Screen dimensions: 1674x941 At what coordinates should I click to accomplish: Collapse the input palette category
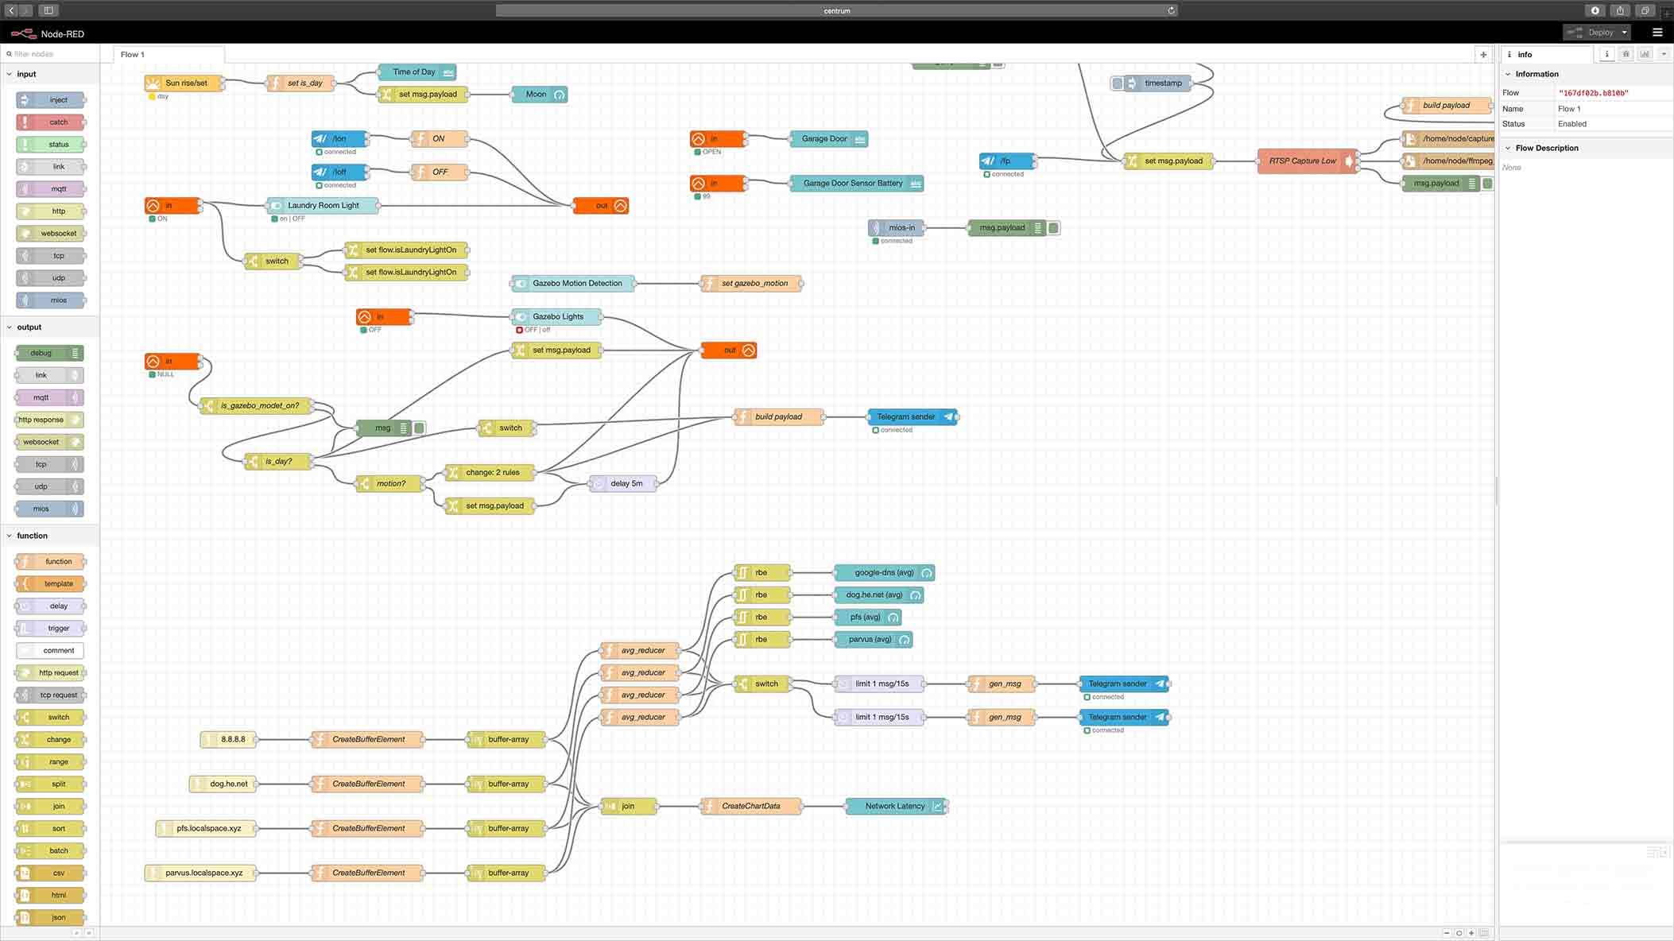(49, 74)
